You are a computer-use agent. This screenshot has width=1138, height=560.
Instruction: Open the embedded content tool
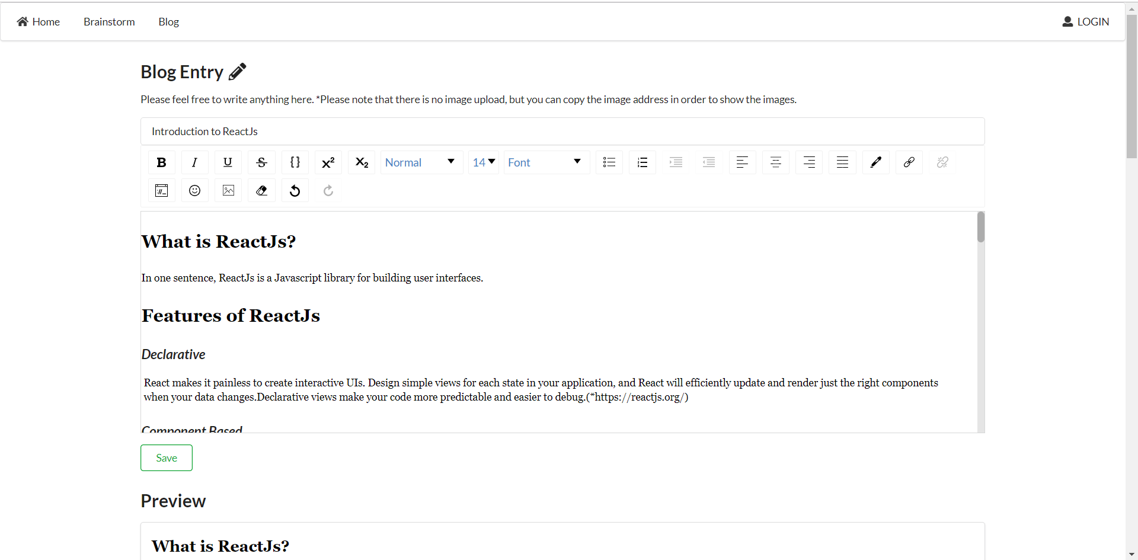[x=161, y=190]
